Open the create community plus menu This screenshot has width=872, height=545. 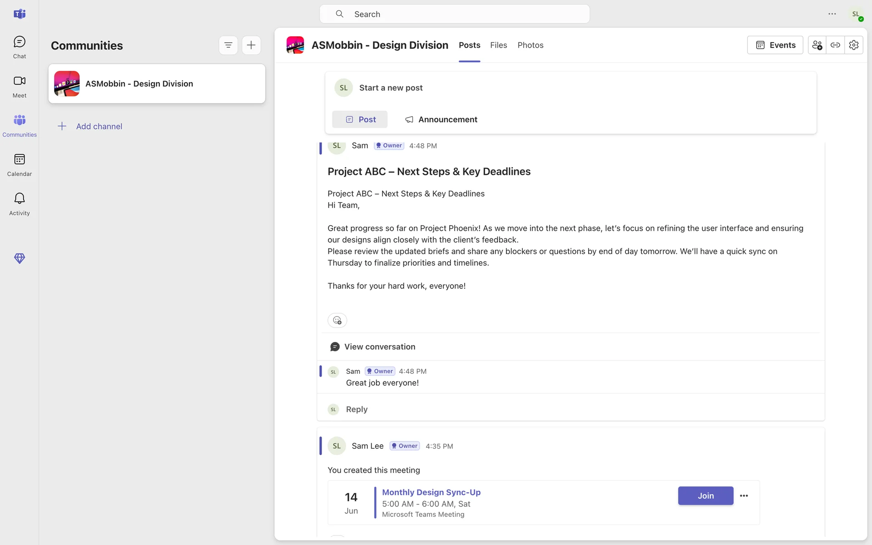click(251, 45)
